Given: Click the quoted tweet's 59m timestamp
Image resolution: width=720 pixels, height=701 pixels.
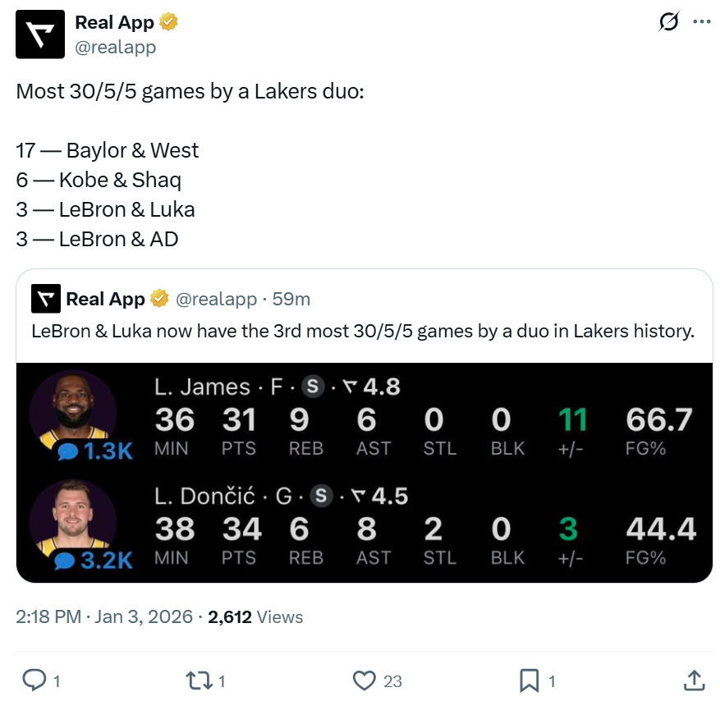Looking at the screenshot, I should tap(291, 299).
